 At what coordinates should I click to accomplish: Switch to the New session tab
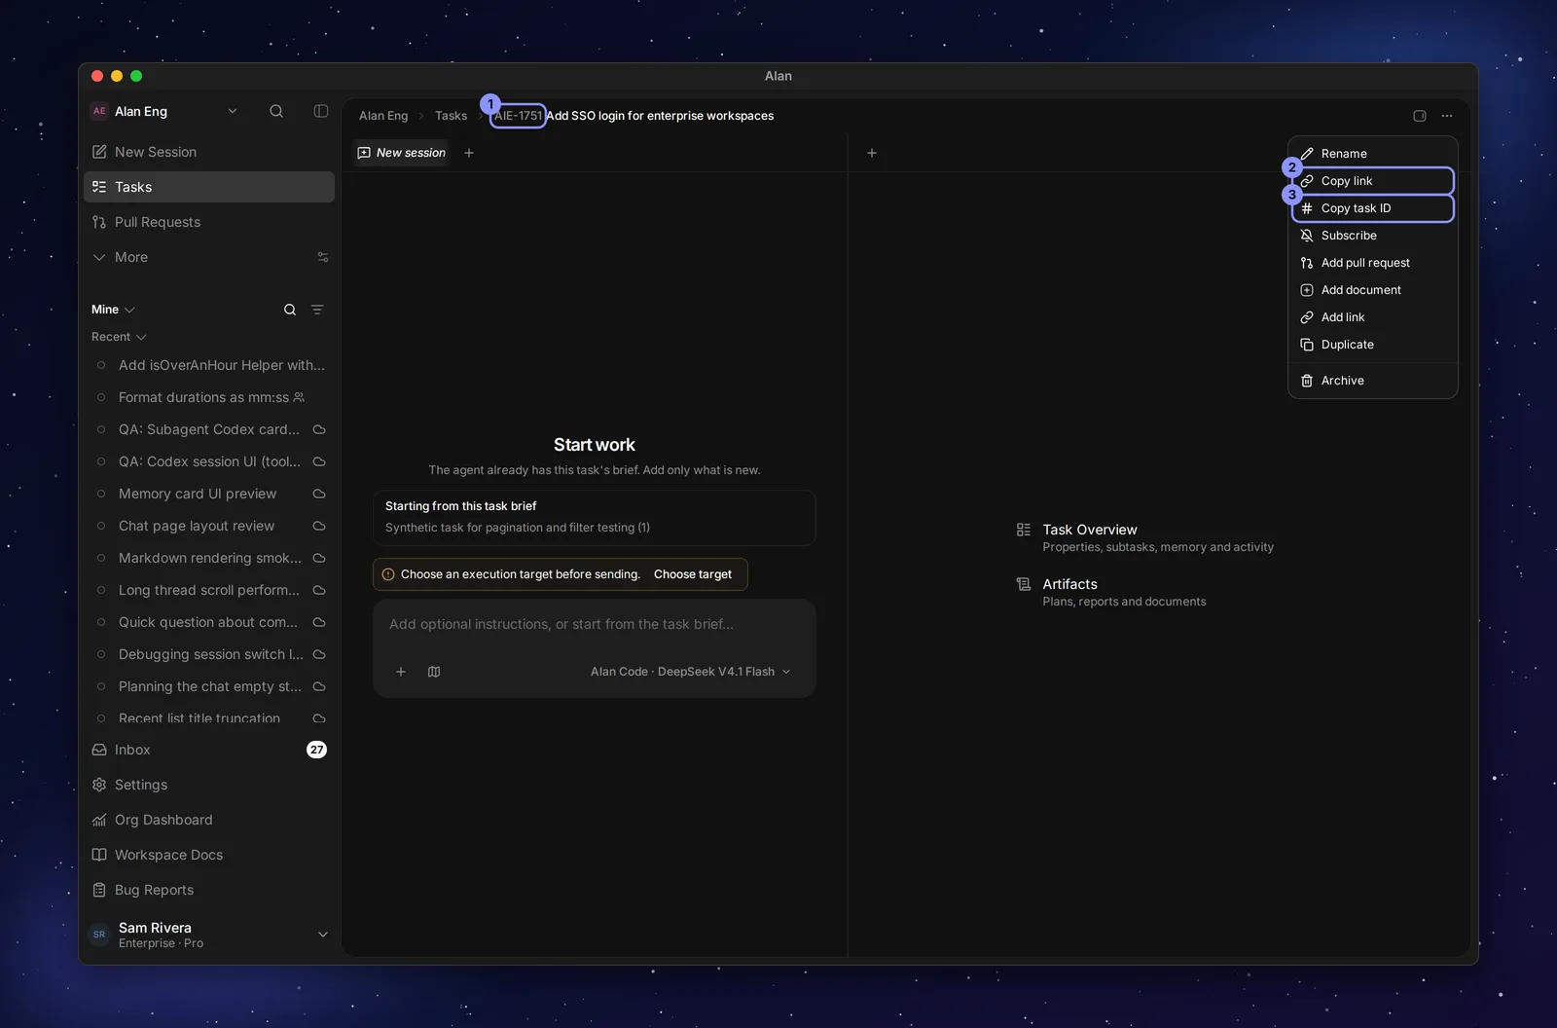[401, 153]
